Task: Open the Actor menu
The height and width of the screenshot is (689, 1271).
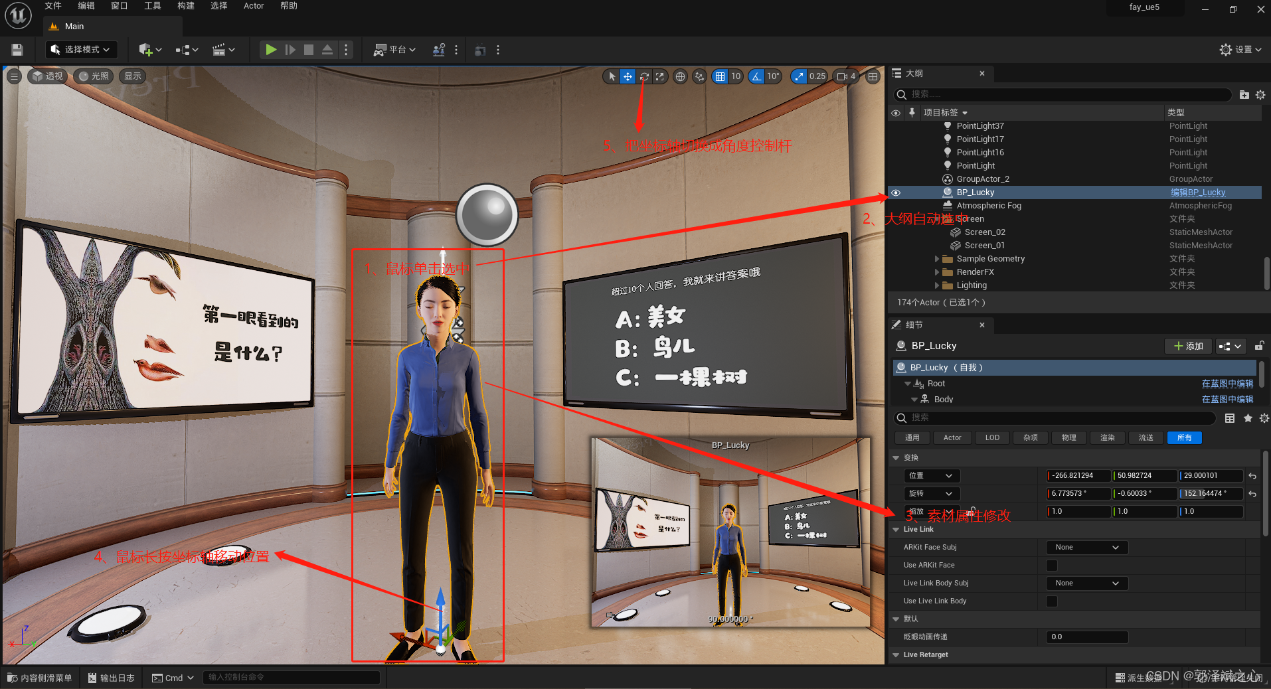Action: [x=254, y=6]
